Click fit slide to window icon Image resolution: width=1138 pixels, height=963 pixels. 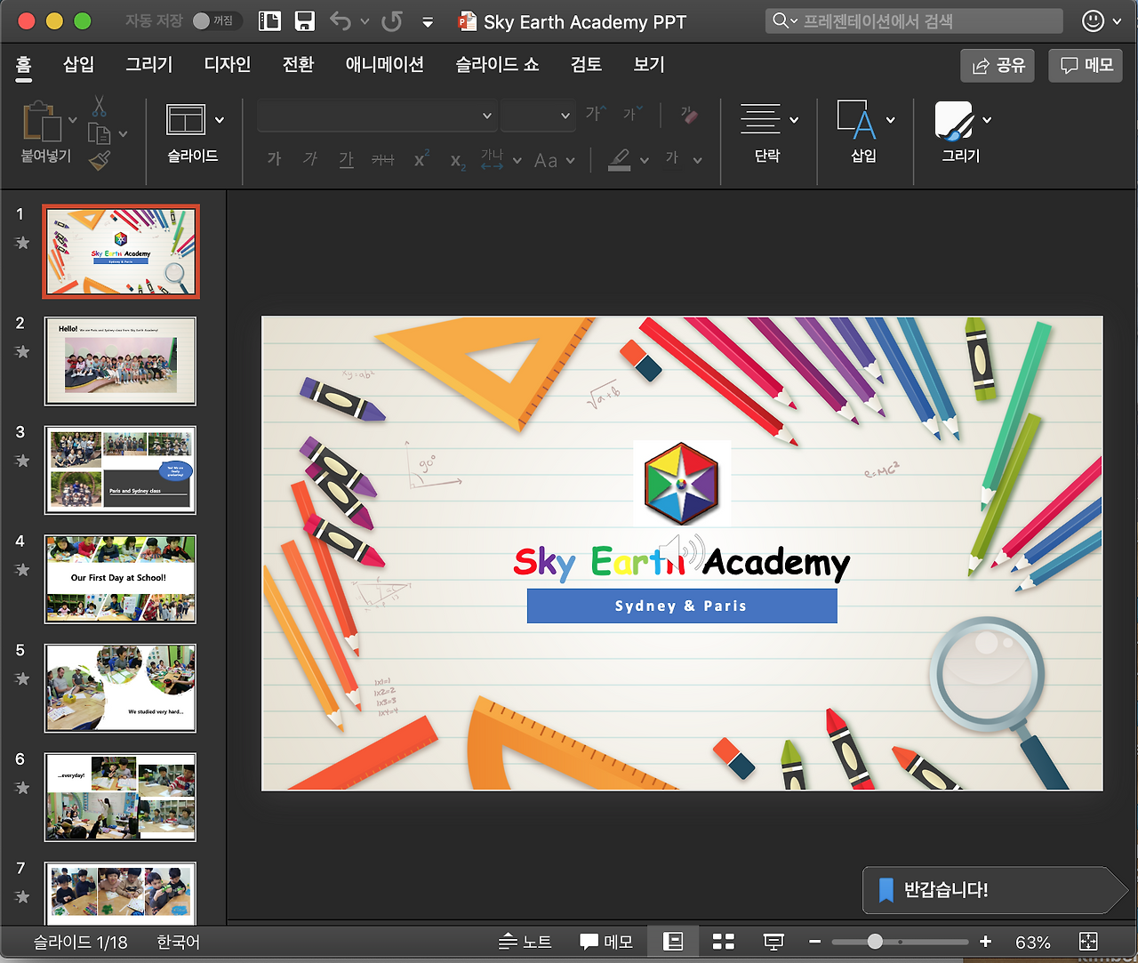[1088, 942]
